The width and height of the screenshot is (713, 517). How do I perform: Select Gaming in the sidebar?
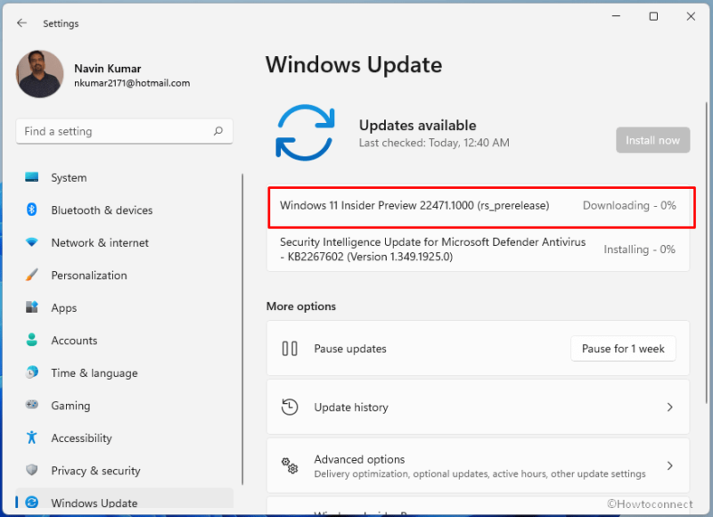pos(124,406)
